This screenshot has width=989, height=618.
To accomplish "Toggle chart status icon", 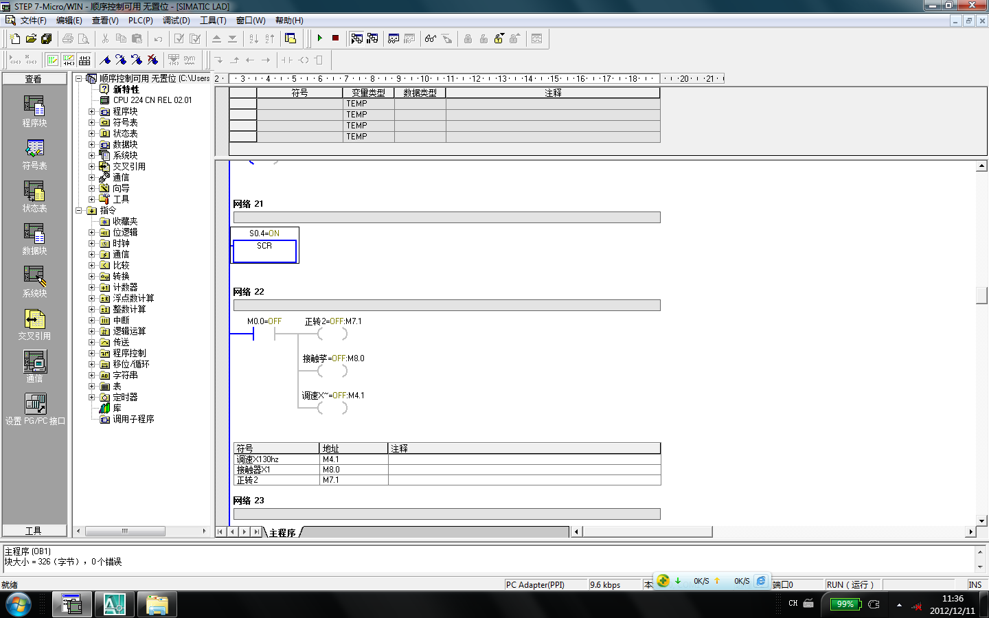I will coord(394,38).
